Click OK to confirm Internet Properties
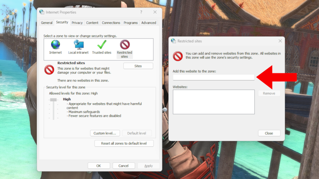 [x=99, y=166]
